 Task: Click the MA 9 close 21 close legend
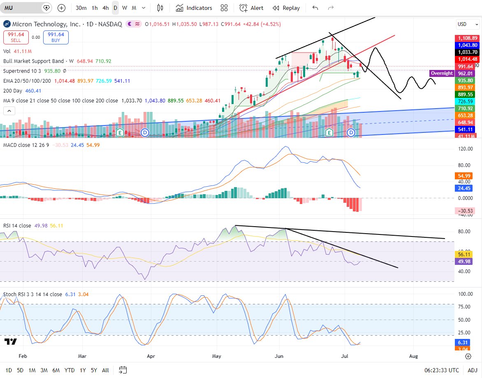[60, 100]
